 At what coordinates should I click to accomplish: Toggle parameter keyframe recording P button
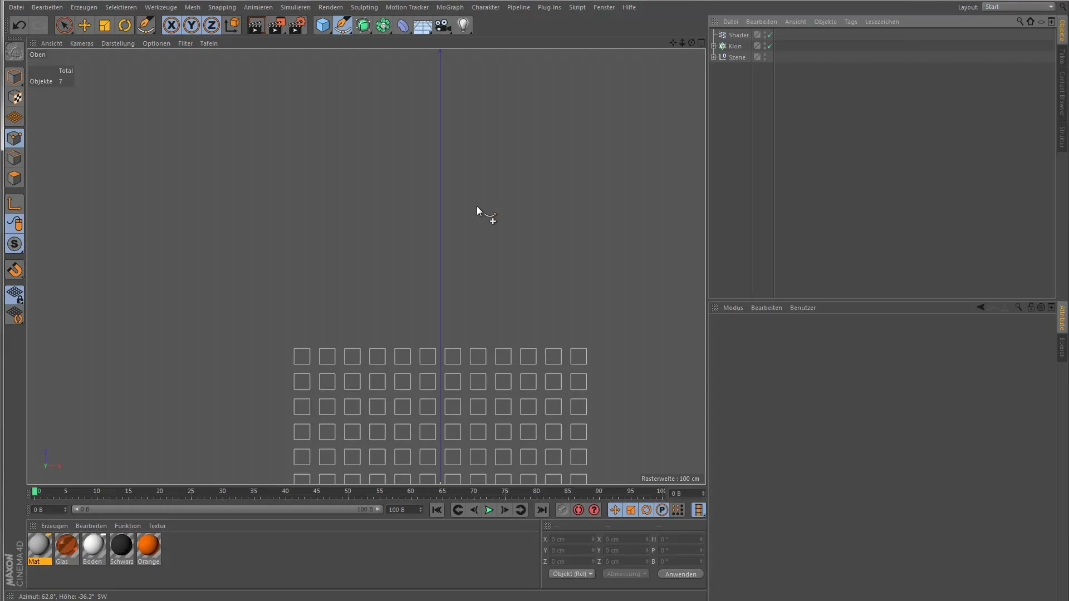[661, 510]
